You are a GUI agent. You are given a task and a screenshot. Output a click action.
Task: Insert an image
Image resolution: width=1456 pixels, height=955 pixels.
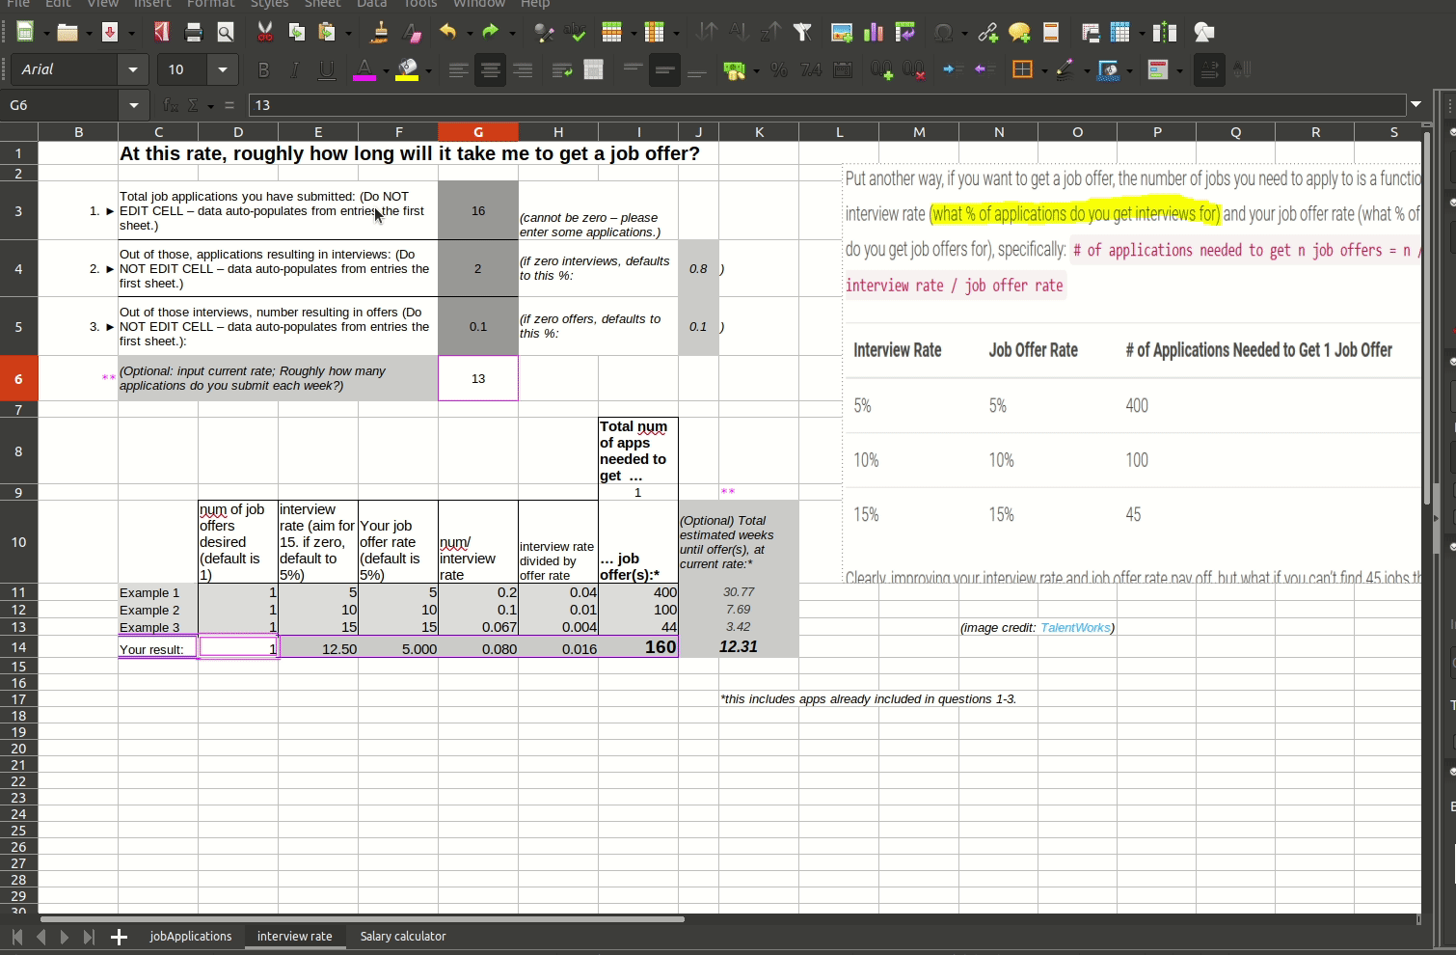coord(842,33)
